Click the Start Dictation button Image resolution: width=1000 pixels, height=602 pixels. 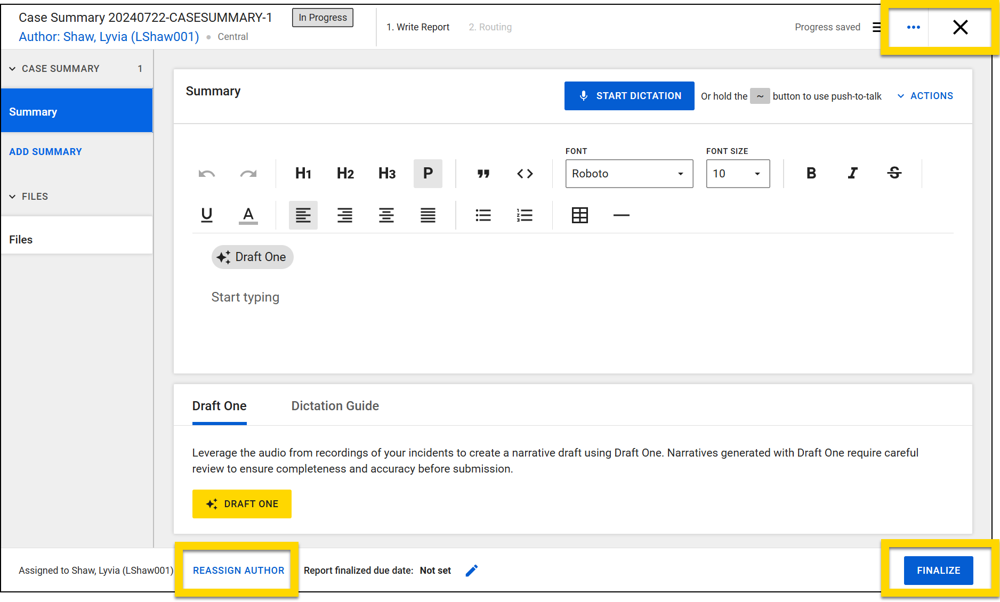629,96
